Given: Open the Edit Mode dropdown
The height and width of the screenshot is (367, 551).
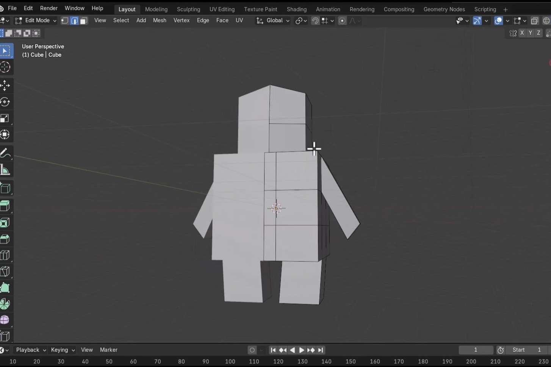Looking at the screenshot, I should click(36, 20).
